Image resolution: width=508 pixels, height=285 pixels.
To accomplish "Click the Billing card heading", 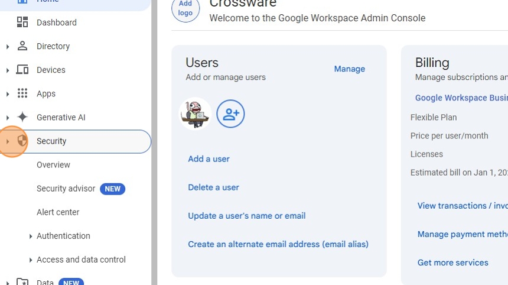I will pyautogui.click(x=432, y=63).
